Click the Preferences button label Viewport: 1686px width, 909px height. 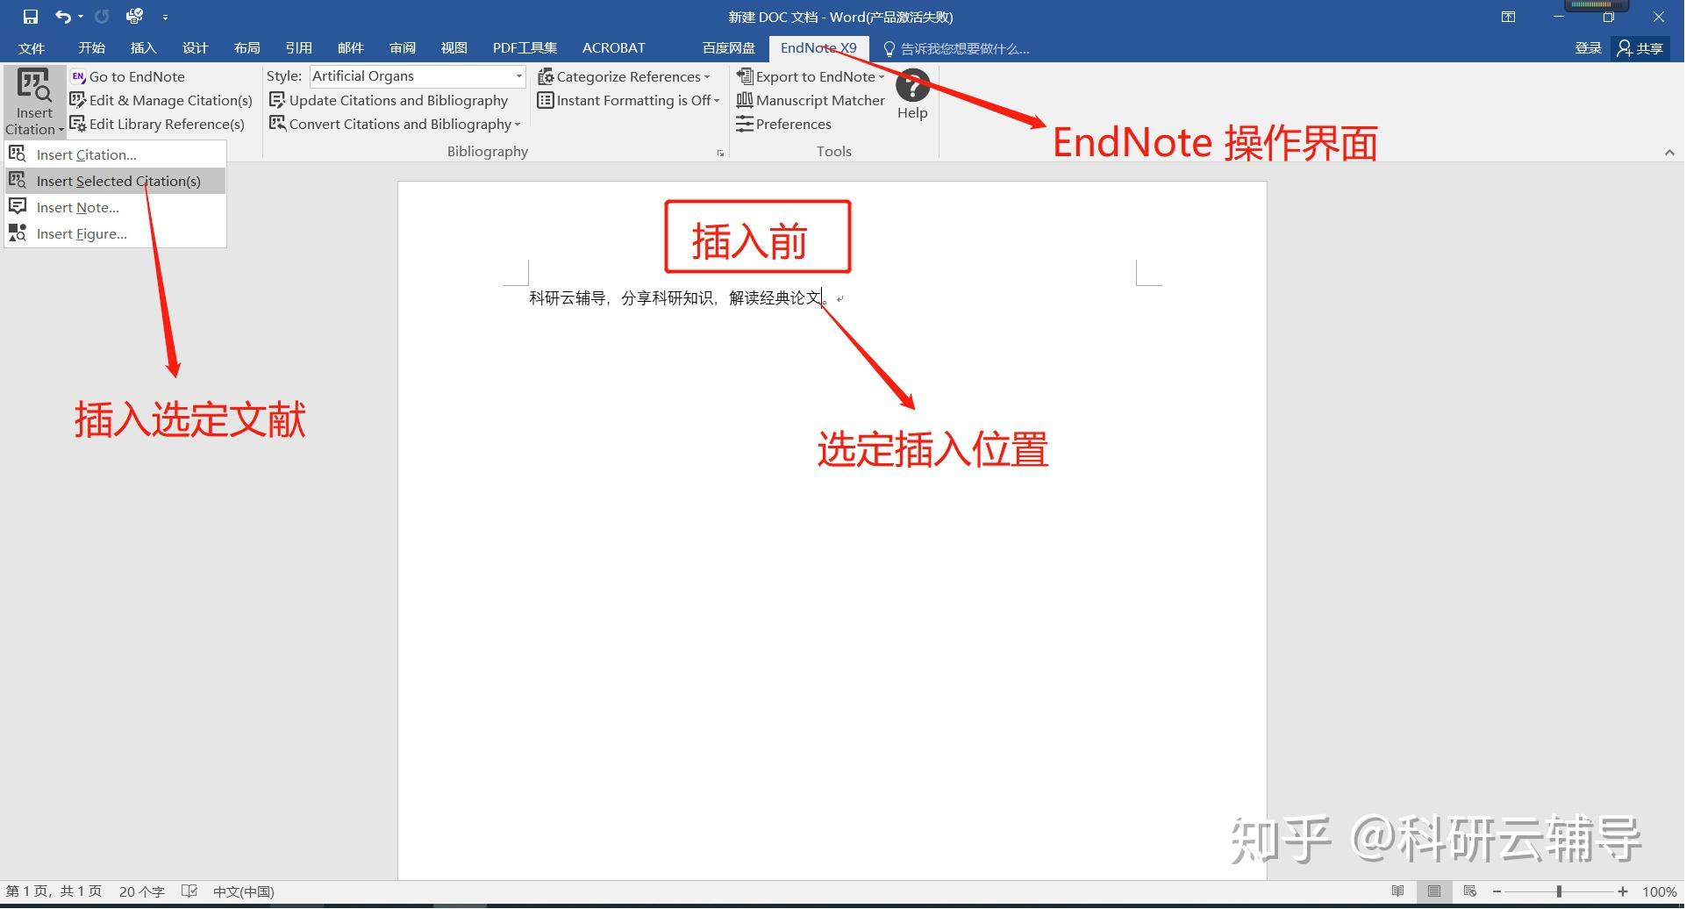click(x=793, y=125)
